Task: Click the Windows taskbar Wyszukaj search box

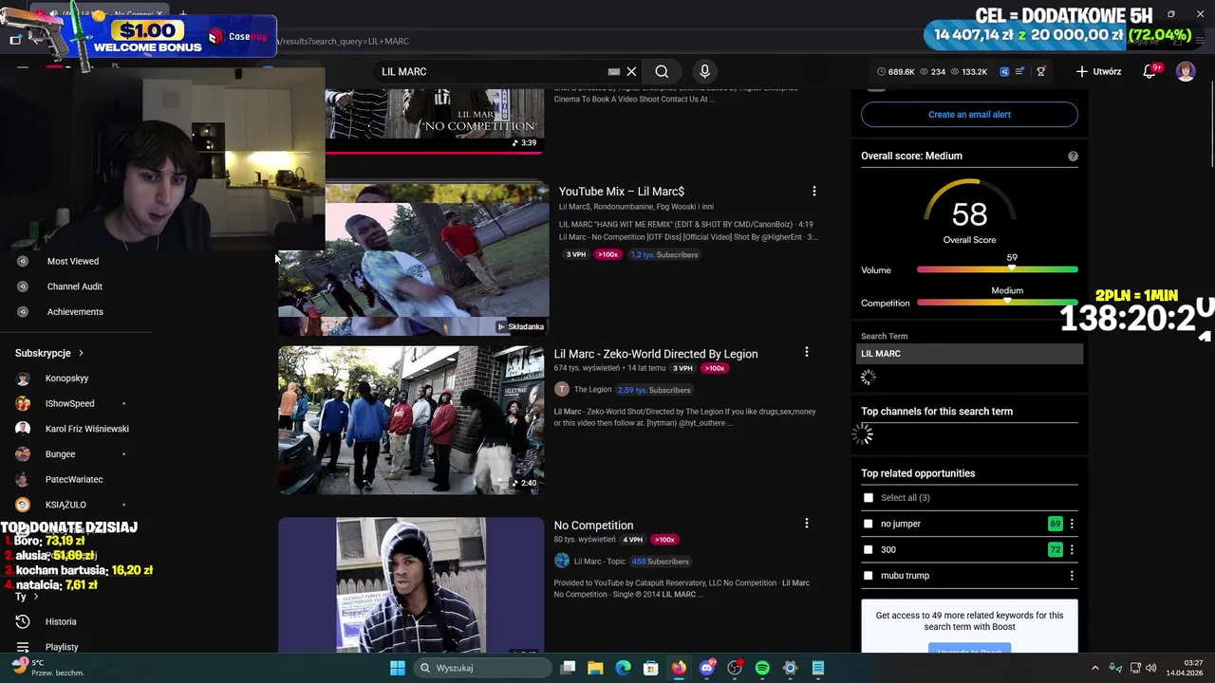Action: click(482, 668)
